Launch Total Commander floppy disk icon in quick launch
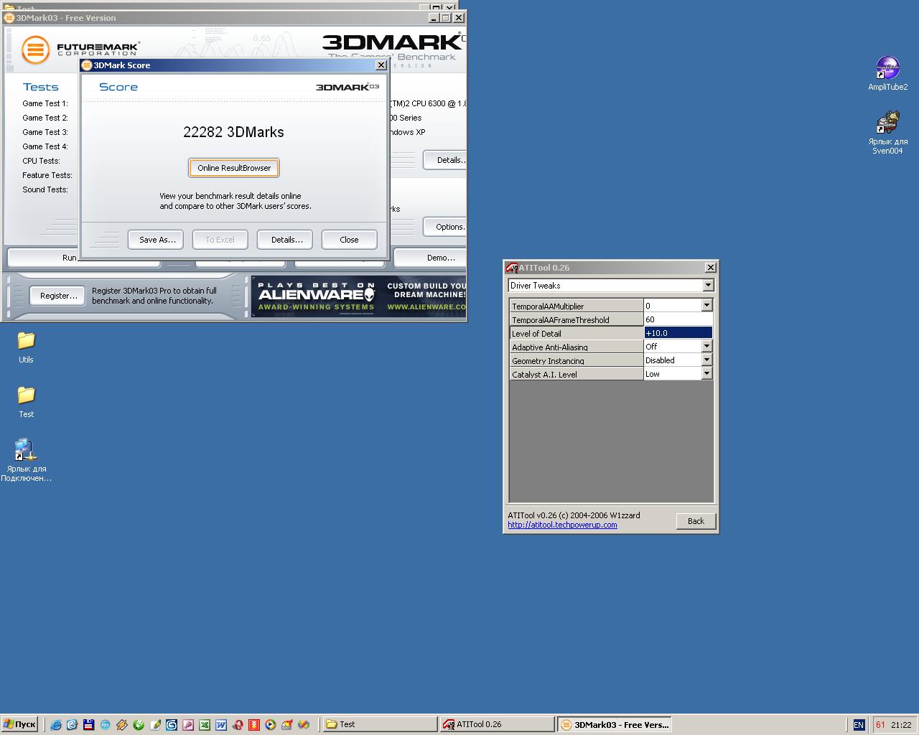This screenshot has width=919, height=735. click(88, 725)
